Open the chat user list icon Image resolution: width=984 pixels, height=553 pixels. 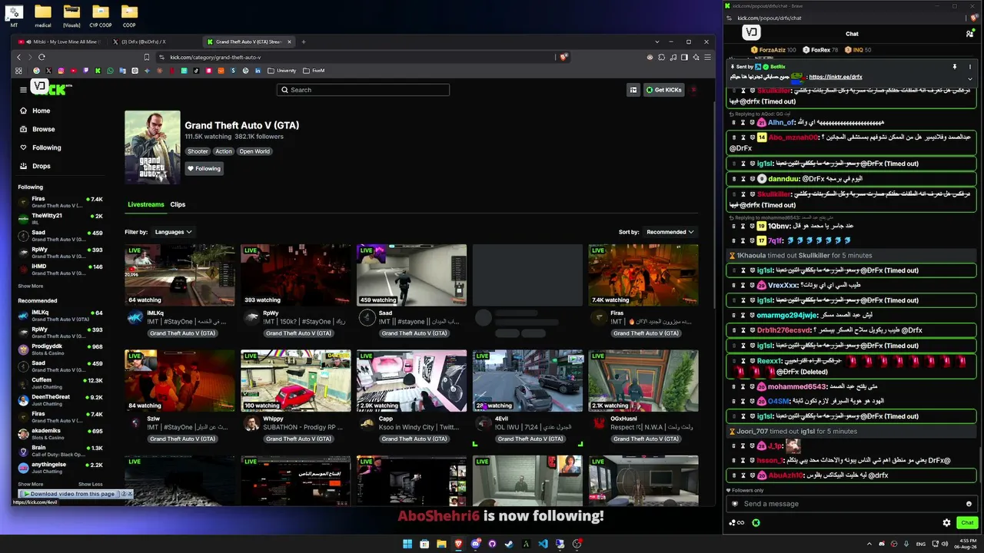click(x=970, y=34)
